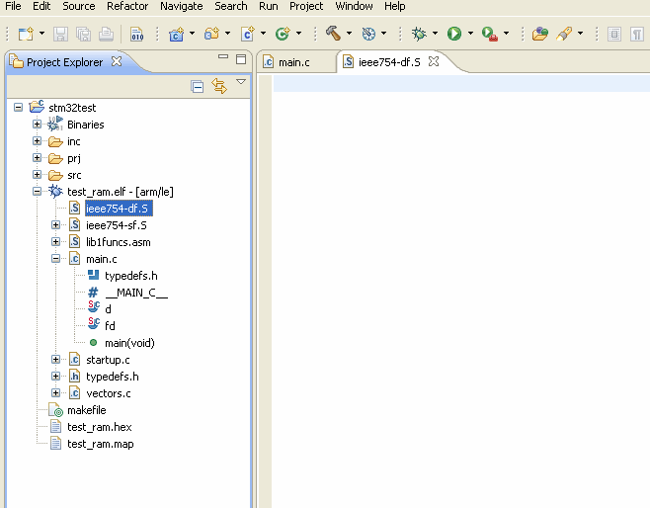Open Project Explorer view menu triangle
Screen dimensions: 650x508
pyautogui.click(x=241, y=82)
